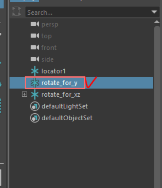The height and width of the screenshot is (188, 162).
Task: Click the defaultLightSet set icon
Action: pos(34,106)
